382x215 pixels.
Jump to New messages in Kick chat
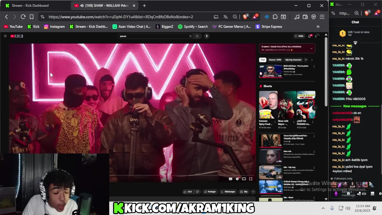(x=355, y=106)
